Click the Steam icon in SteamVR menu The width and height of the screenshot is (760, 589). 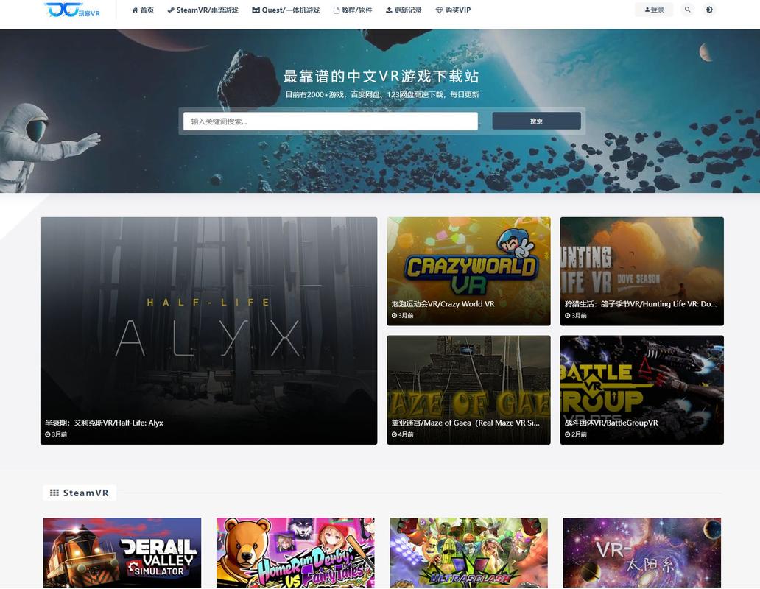click(171, 10)
